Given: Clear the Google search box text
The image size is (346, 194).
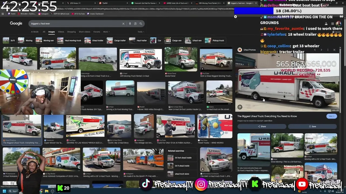Looking at the screenshot, I should [123, 24].
